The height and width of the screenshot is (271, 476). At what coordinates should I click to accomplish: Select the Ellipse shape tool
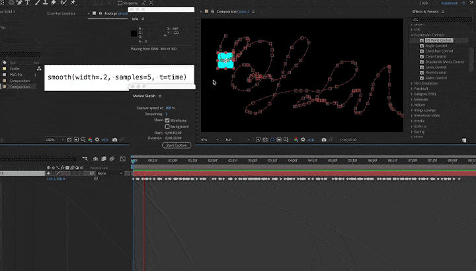11,3
